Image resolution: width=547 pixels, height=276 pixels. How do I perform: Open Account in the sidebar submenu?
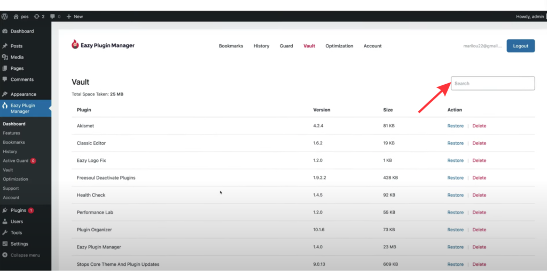tap(11, 198)
